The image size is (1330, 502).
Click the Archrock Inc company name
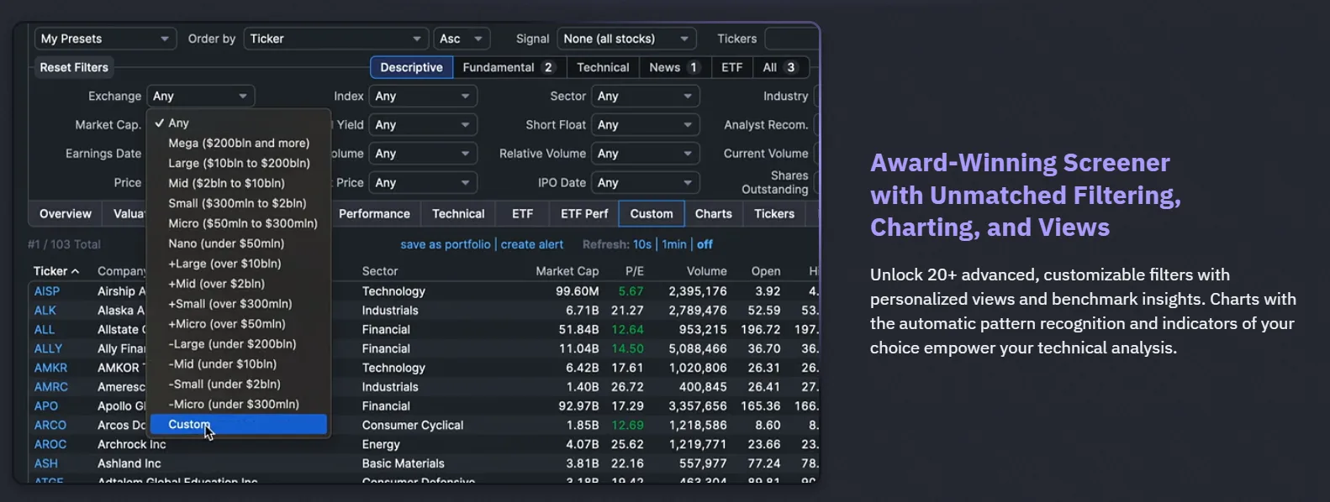[132, 444]
